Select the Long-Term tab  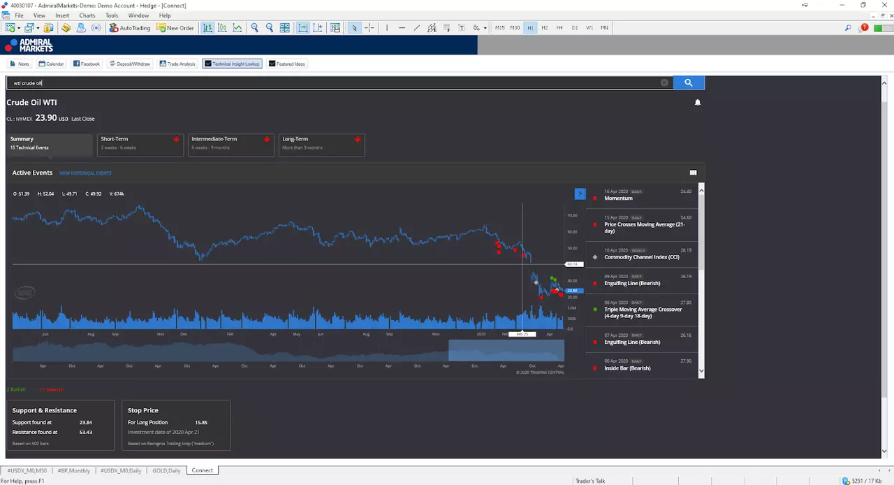pyautogui.click(x=322, y=143)
